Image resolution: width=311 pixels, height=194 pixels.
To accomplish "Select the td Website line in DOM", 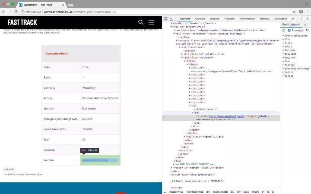I will point(205,109).
